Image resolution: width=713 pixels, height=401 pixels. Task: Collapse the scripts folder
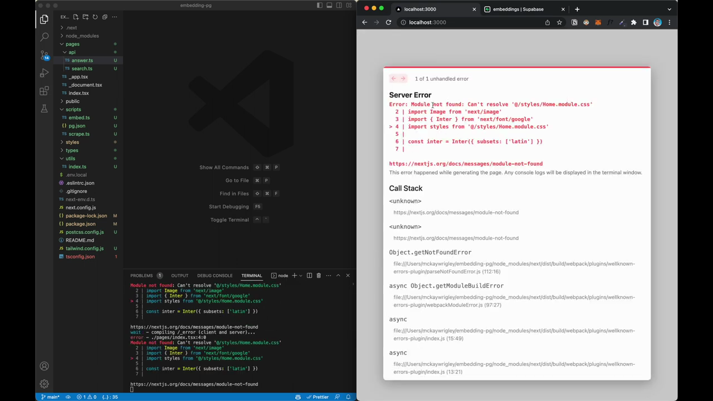point(73,109)
